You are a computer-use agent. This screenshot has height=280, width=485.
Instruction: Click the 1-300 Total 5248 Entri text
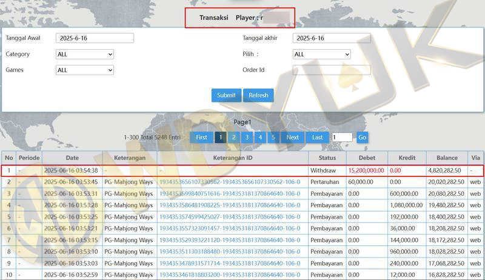152,137
